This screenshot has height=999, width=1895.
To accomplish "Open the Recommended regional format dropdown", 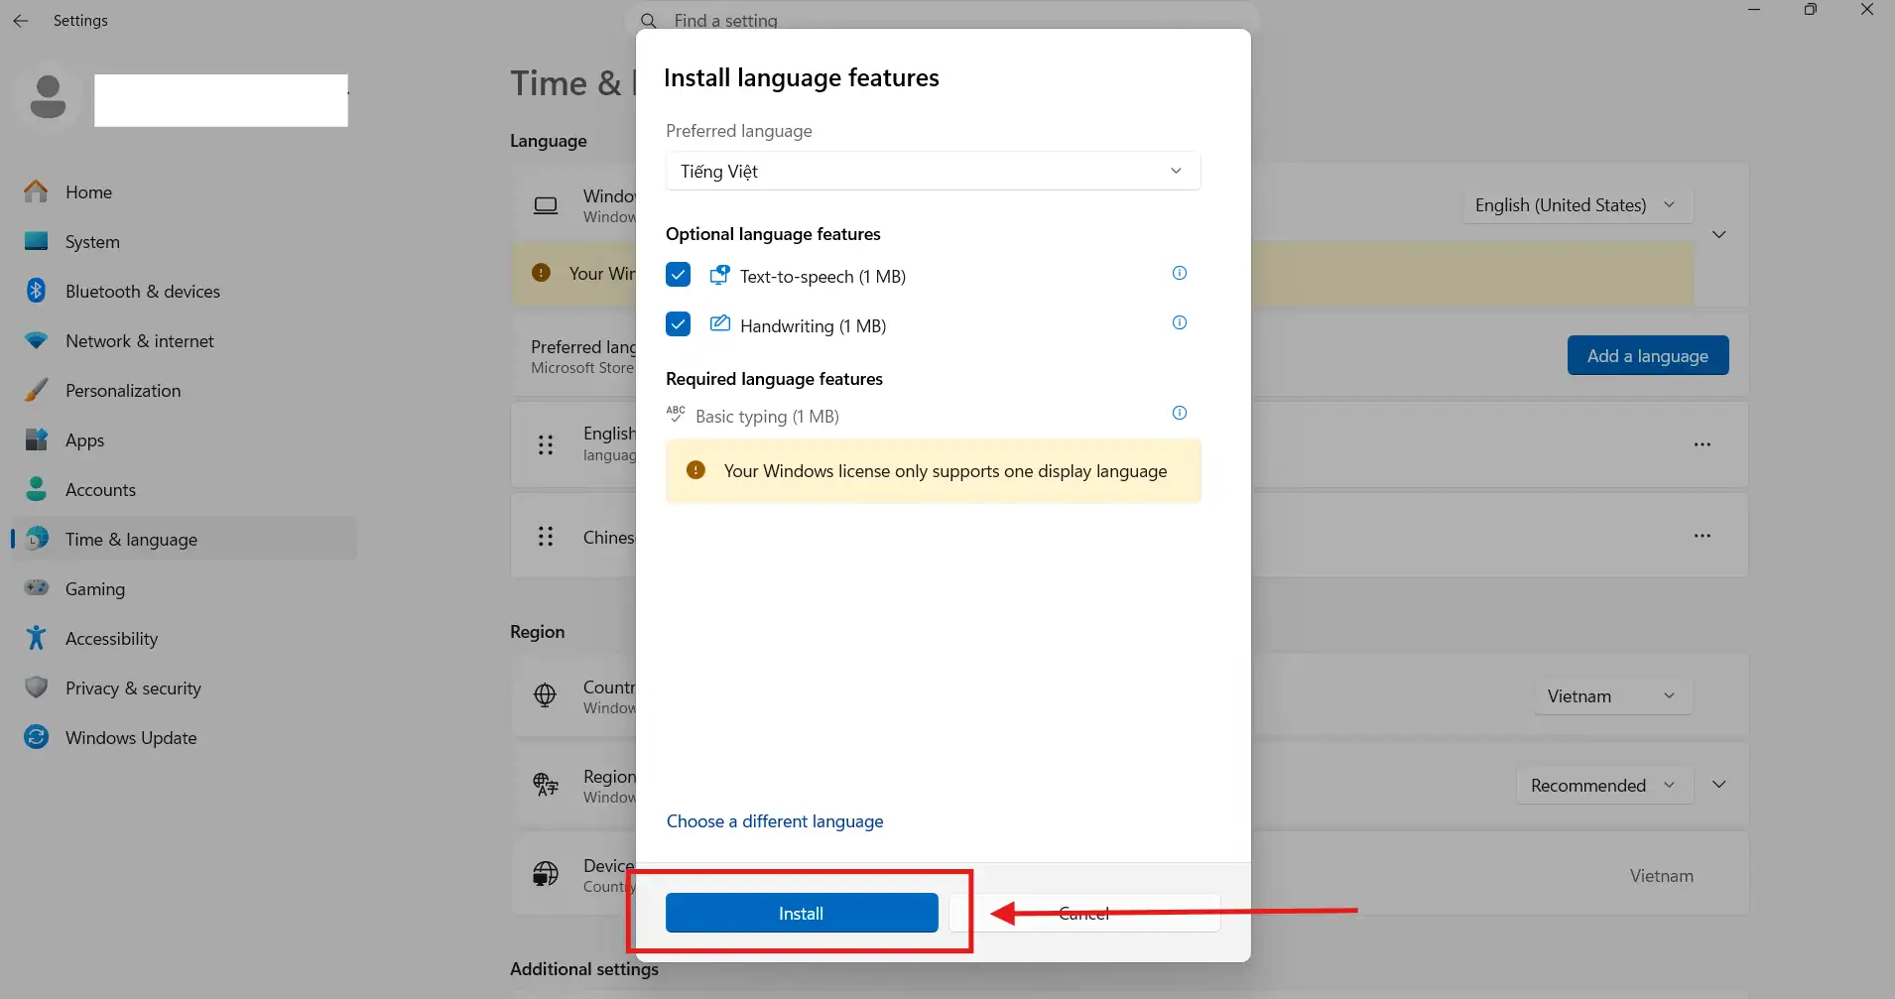I will point(1603,786).
